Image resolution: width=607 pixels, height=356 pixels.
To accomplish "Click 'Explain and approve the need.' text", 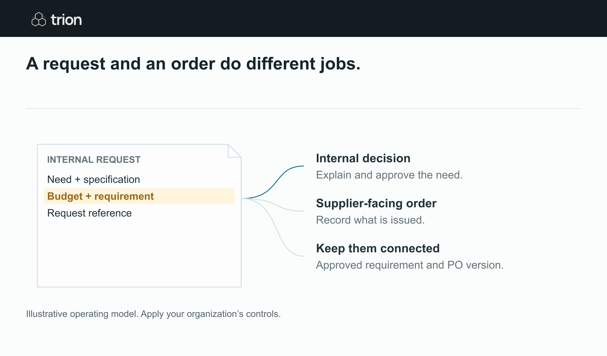I will click(389, 175).
